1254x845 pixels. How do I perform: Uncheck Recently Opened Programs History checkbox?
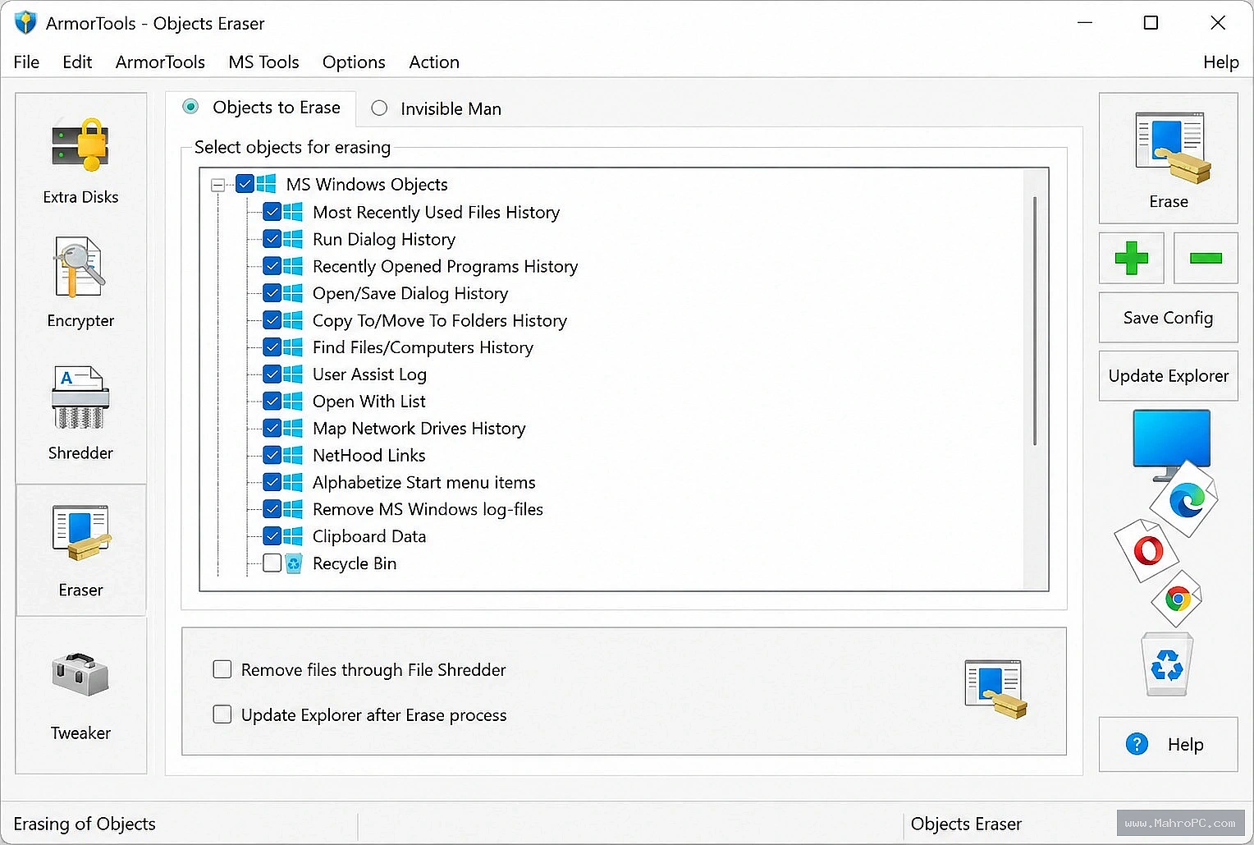pyautogui.click(x=272, y=266)
